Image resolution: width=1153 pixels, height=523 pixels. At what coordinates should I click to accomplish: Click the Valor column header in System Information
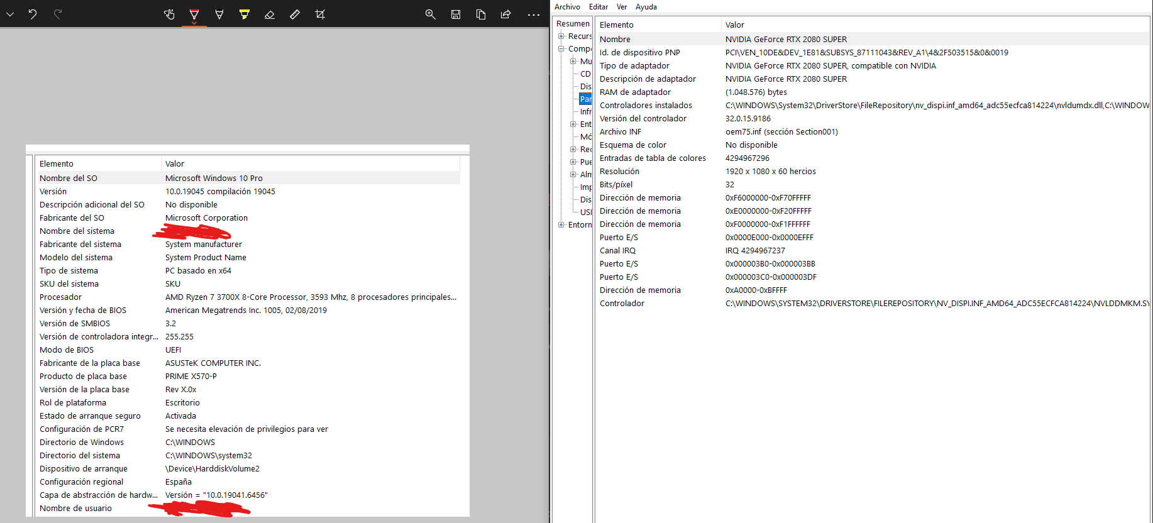(734, 25)
